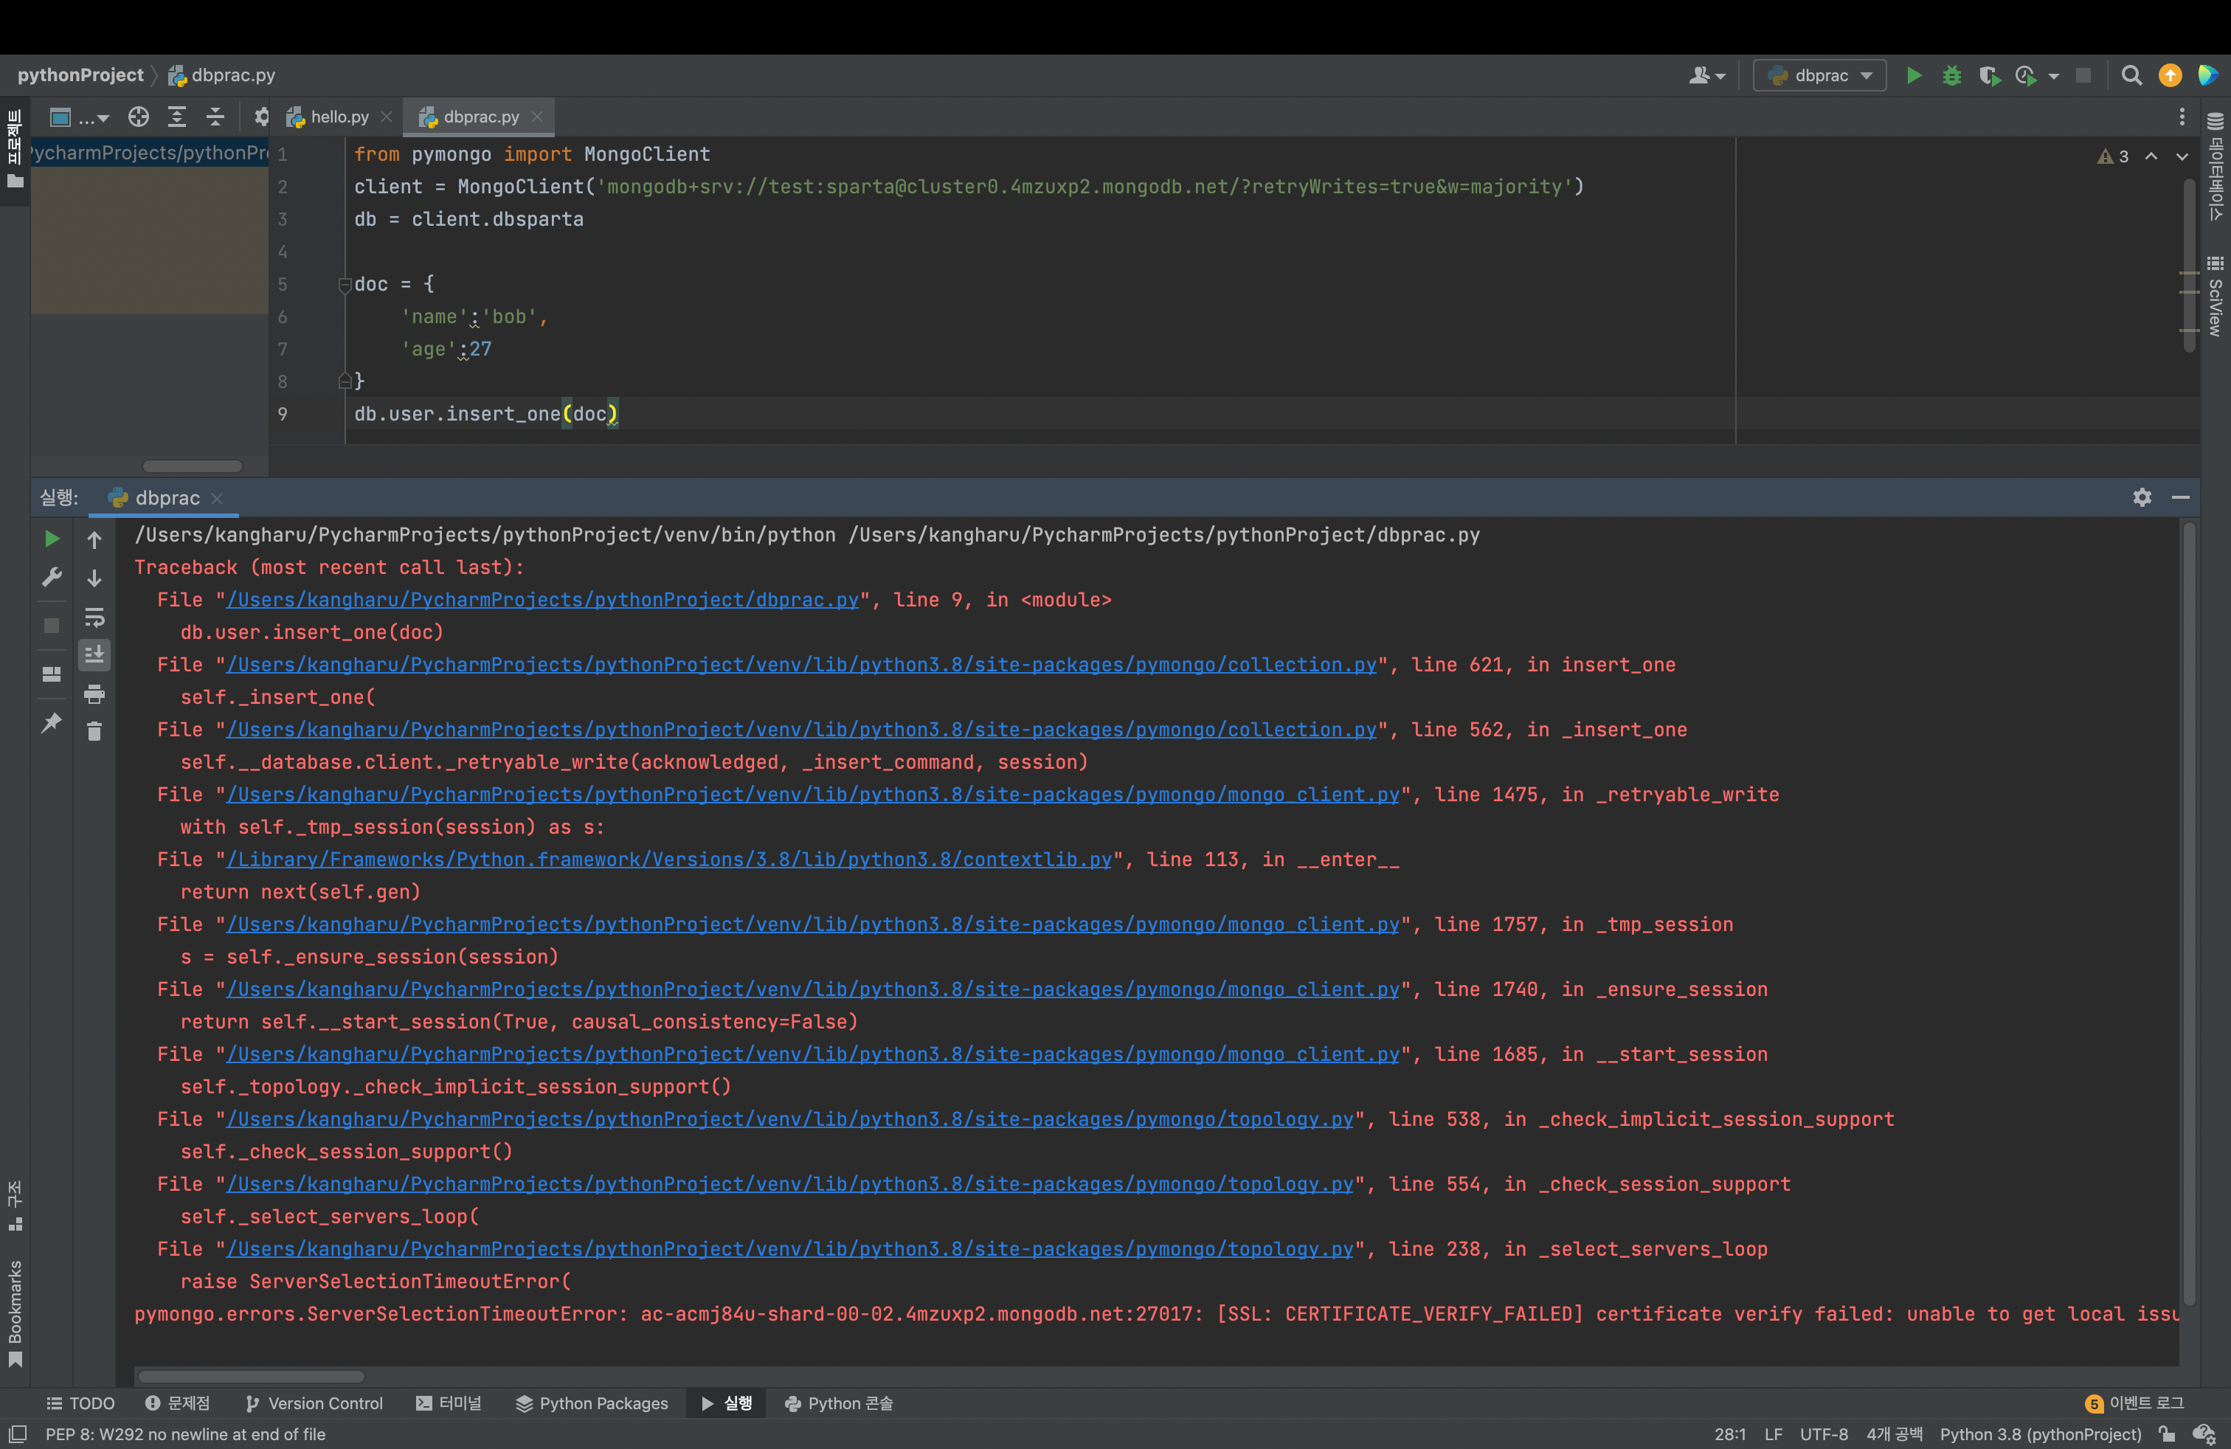Click the warnings indicator showing 3
The width and height of the screenshot is (2231, 1449).
tap(2113, 156)
